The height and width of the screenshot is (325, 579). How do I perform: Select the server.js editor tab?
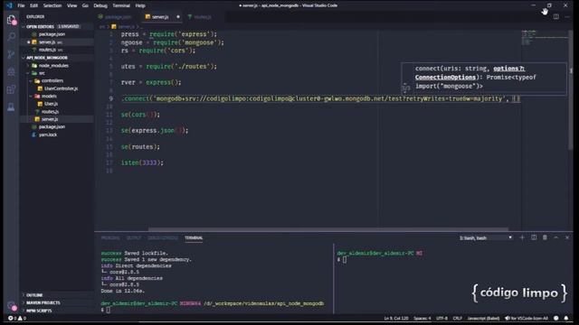161,17
